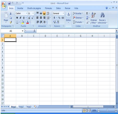The image size is (118, 114).
Task: Toggle bold (N) formatting
Action: coord(17,18)
